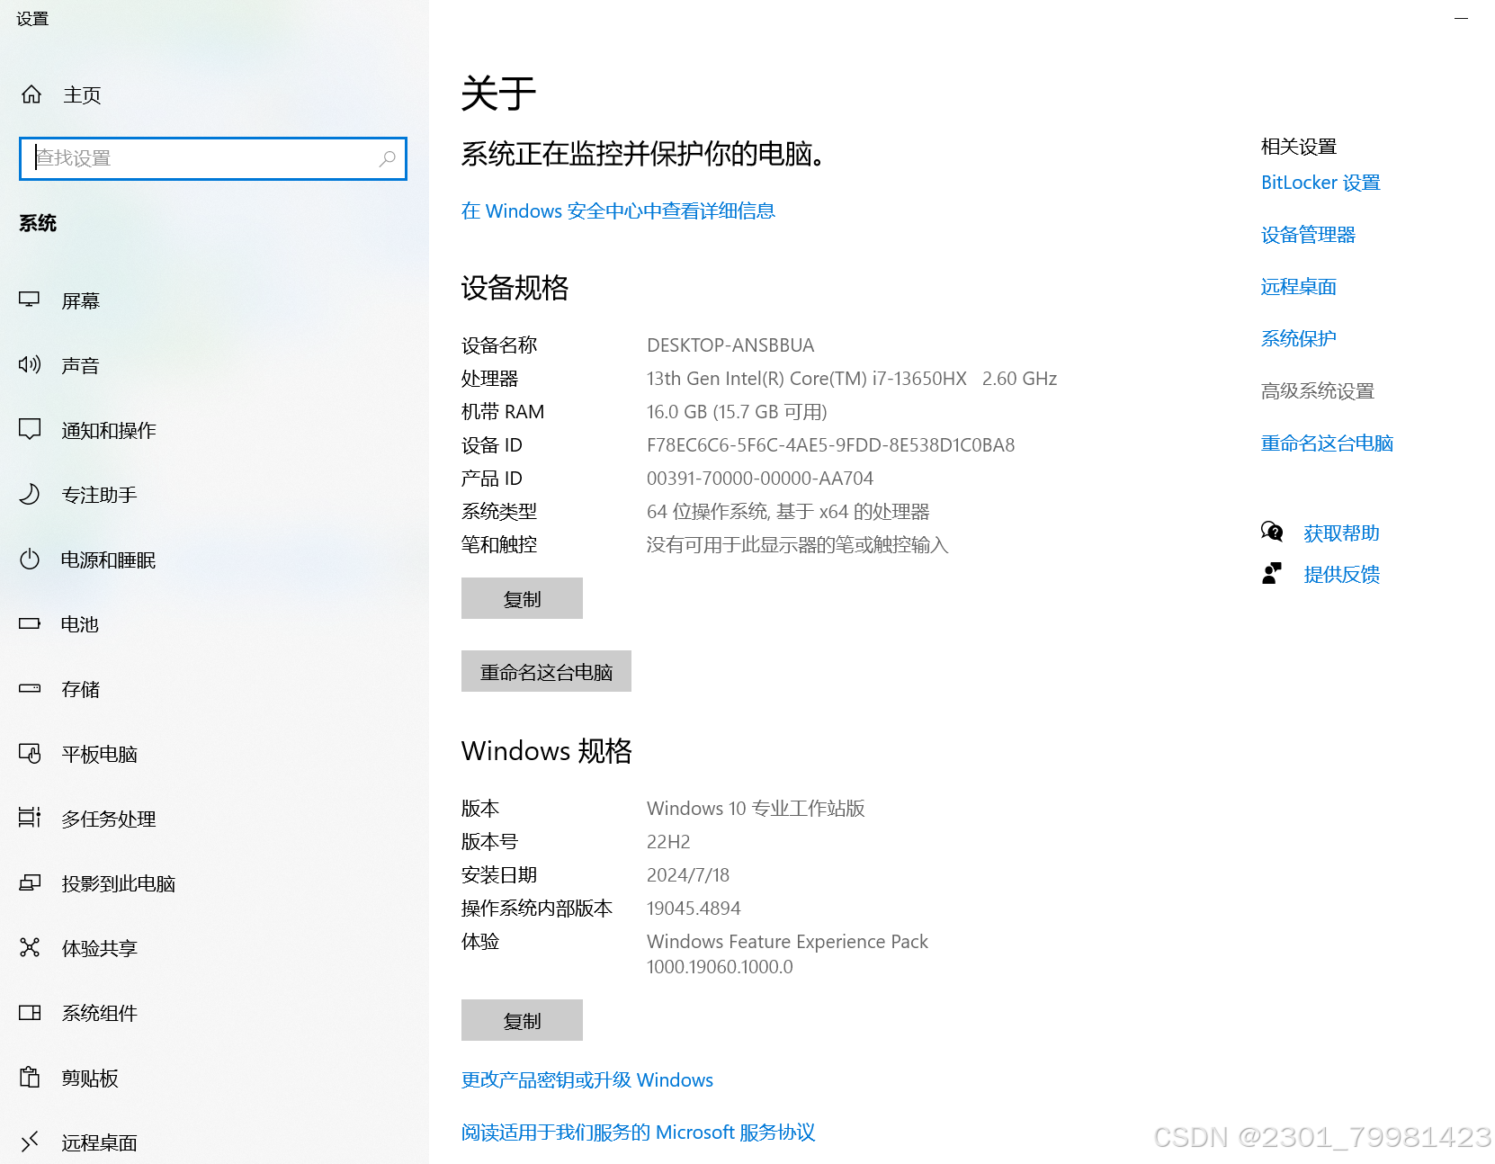Click the device name DESKTOP-ANSBBUA
The width and height of the screenshot is (1495, 1164).
click(730, 345)
